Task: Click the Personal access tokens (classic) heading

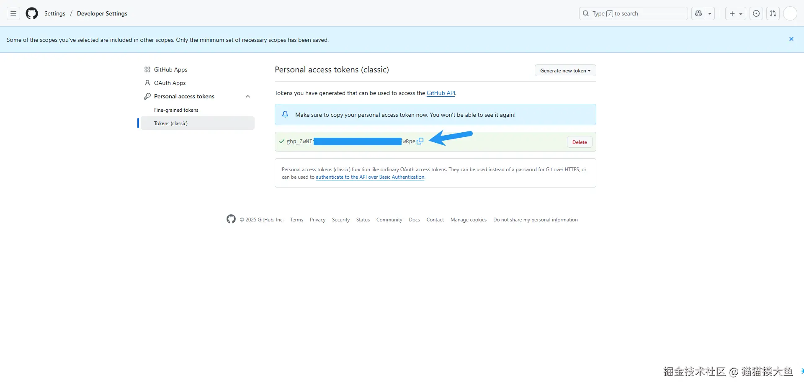Action: click(332, 69)
